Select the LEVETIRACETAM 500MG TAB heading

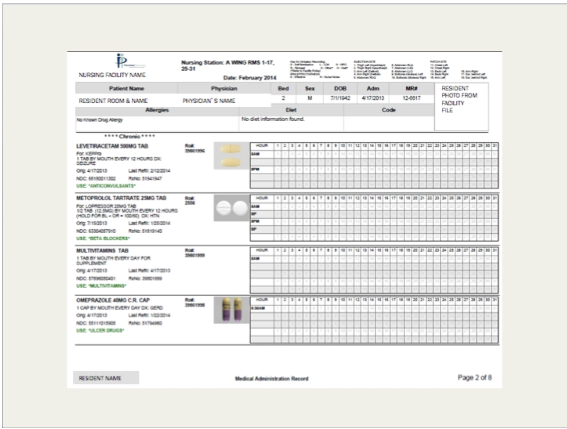[112, 146]
